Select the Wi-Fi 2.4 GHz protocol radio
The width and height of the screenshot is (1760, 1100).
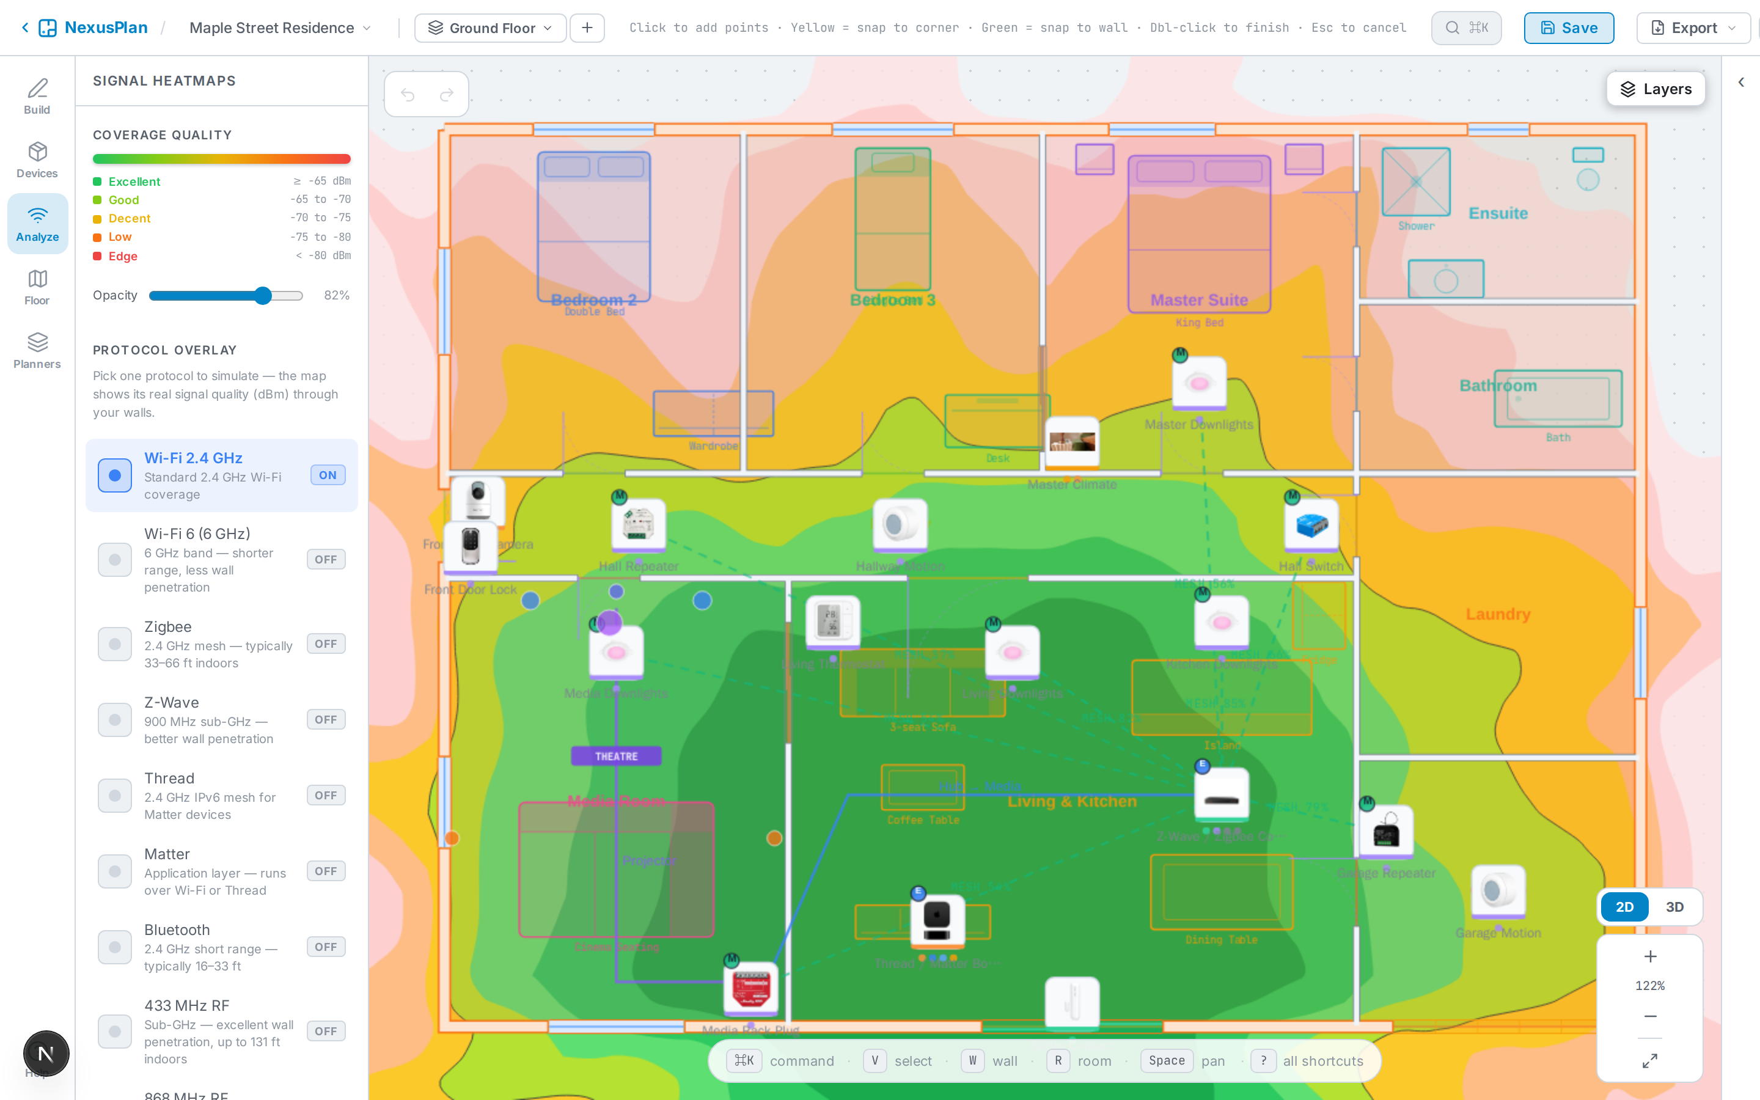(115, 476)
